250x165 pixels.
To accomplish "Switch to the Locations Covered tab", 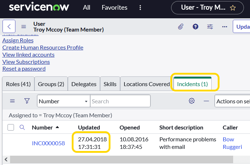I will coord(147,84).
